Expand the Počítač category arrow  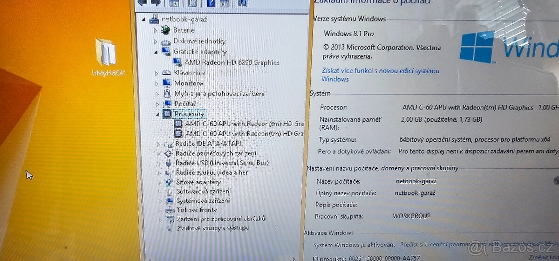coord(157,103)
